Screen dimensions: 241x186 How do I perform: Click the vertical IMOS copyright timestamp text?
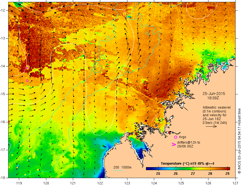tap(239, 141)
